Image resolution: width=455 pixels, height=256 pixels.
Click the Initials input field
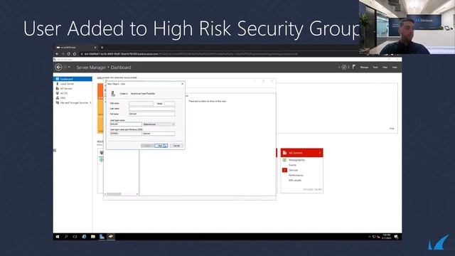click(x=170, y=103)
